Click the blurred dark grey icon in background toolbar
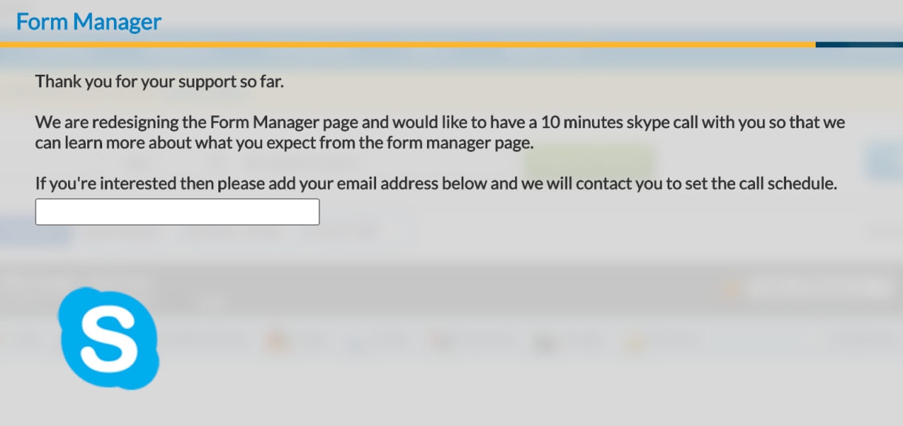 546,342
